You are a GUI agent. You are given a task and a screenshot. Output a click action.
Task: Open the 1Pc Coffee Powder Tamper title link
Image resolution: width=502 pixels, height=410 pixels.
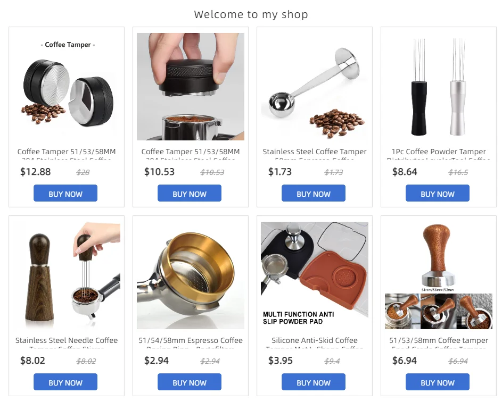point(439,152)
